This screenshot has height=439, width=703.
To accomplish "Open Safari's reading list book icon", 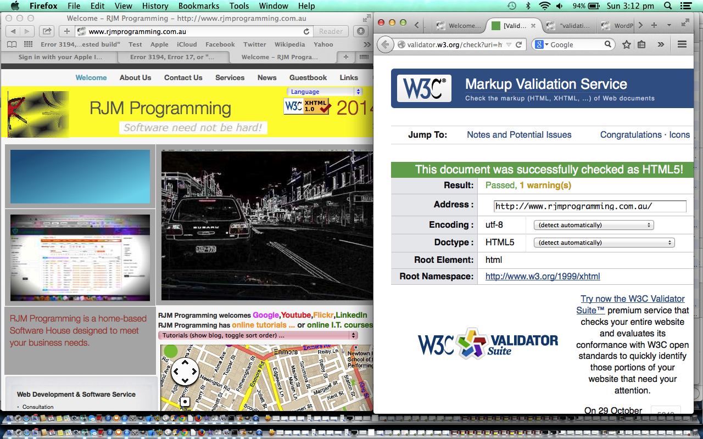I will click(12, 44).
